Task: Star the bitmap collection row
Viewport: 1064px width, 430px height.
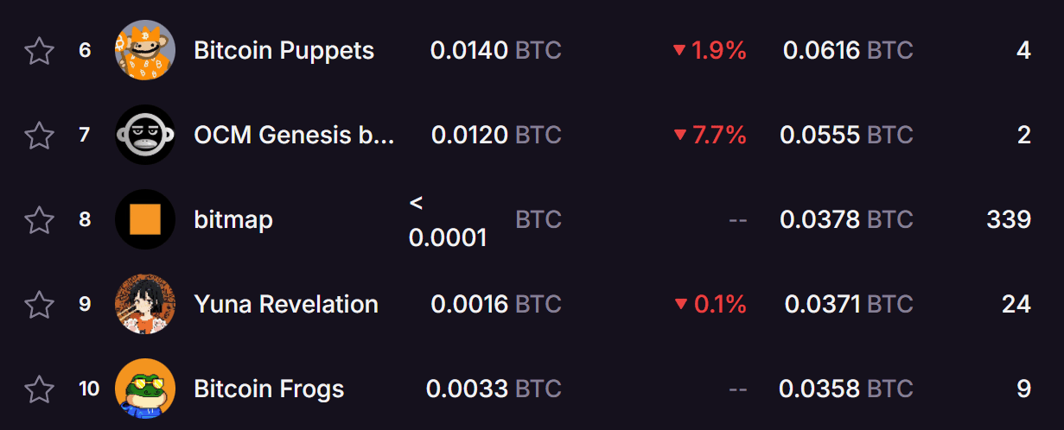Action: click(x=39, y=220)
